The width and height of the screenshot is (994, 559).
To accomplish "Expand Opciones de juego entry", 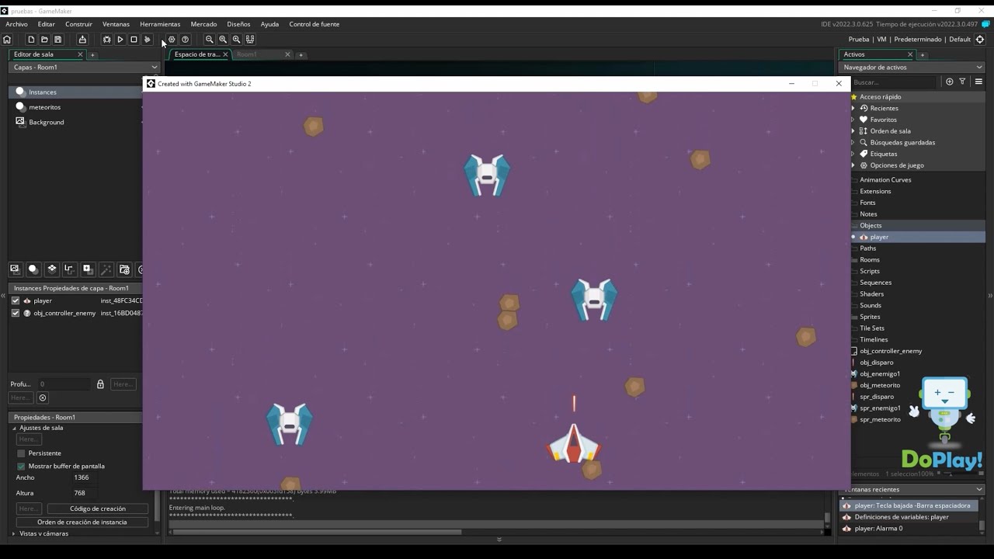I will pos(854,165).
